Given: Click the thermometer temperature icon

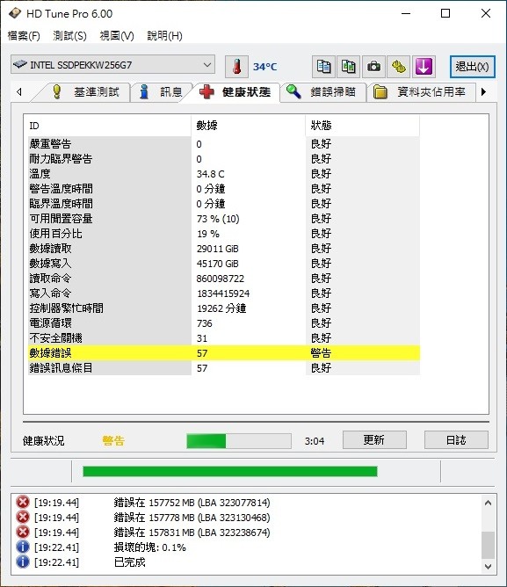Looking at the screenshot, I should coord(236,67).
